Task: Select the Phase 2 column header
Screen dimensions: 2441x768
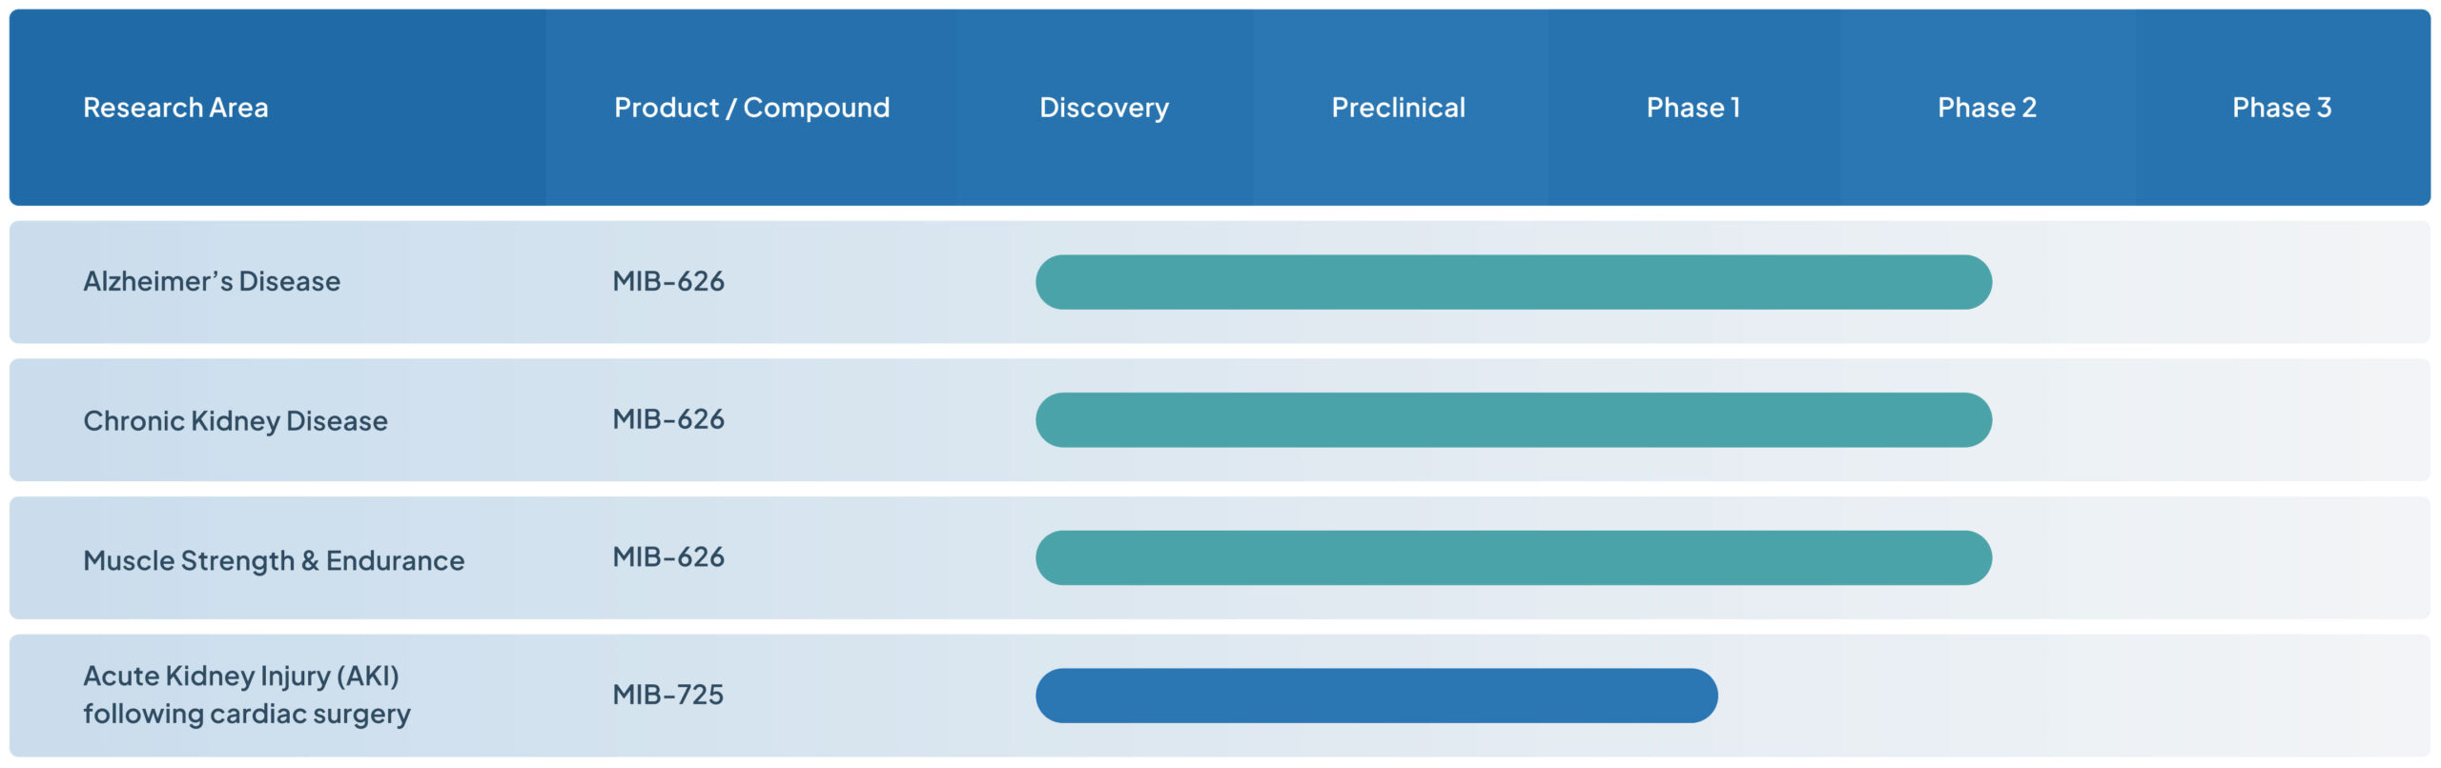Action: (1986, 108)
